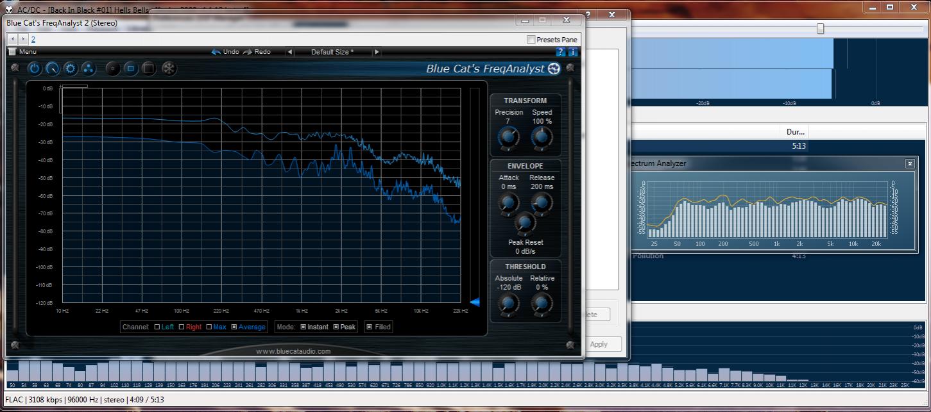Enable the Left channel checkbox

point(157,327)
